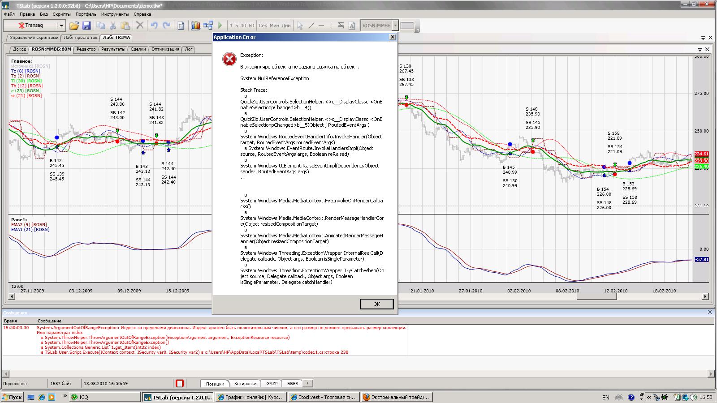The image size is (717, 403).
Task: Switch to the Оптимизация tab
Action: [165, 49]
